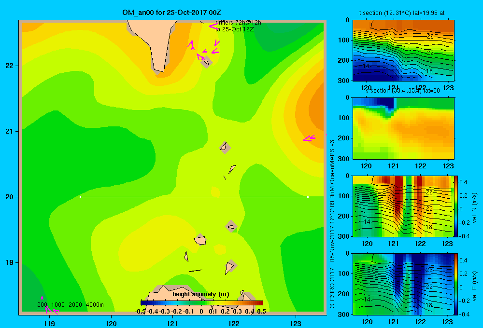Open the salinity section panel
Viewport: 483px width, 328px height.
[x=403, y=128]
